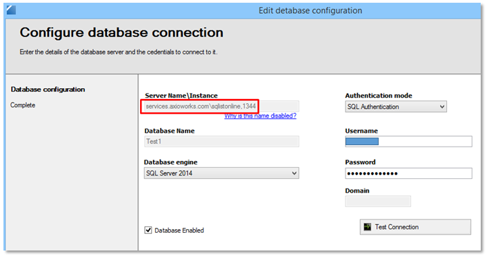Click the Test Connection monitor icon
The height and width of the screenshot is (256, 489).
coord(368,227)
